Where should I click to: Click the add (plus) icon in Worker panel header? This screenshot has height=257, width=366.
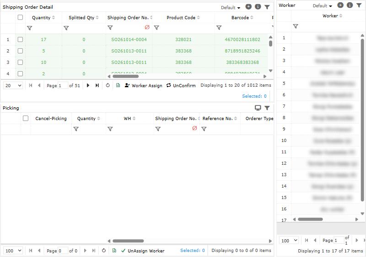pos(340,5)
